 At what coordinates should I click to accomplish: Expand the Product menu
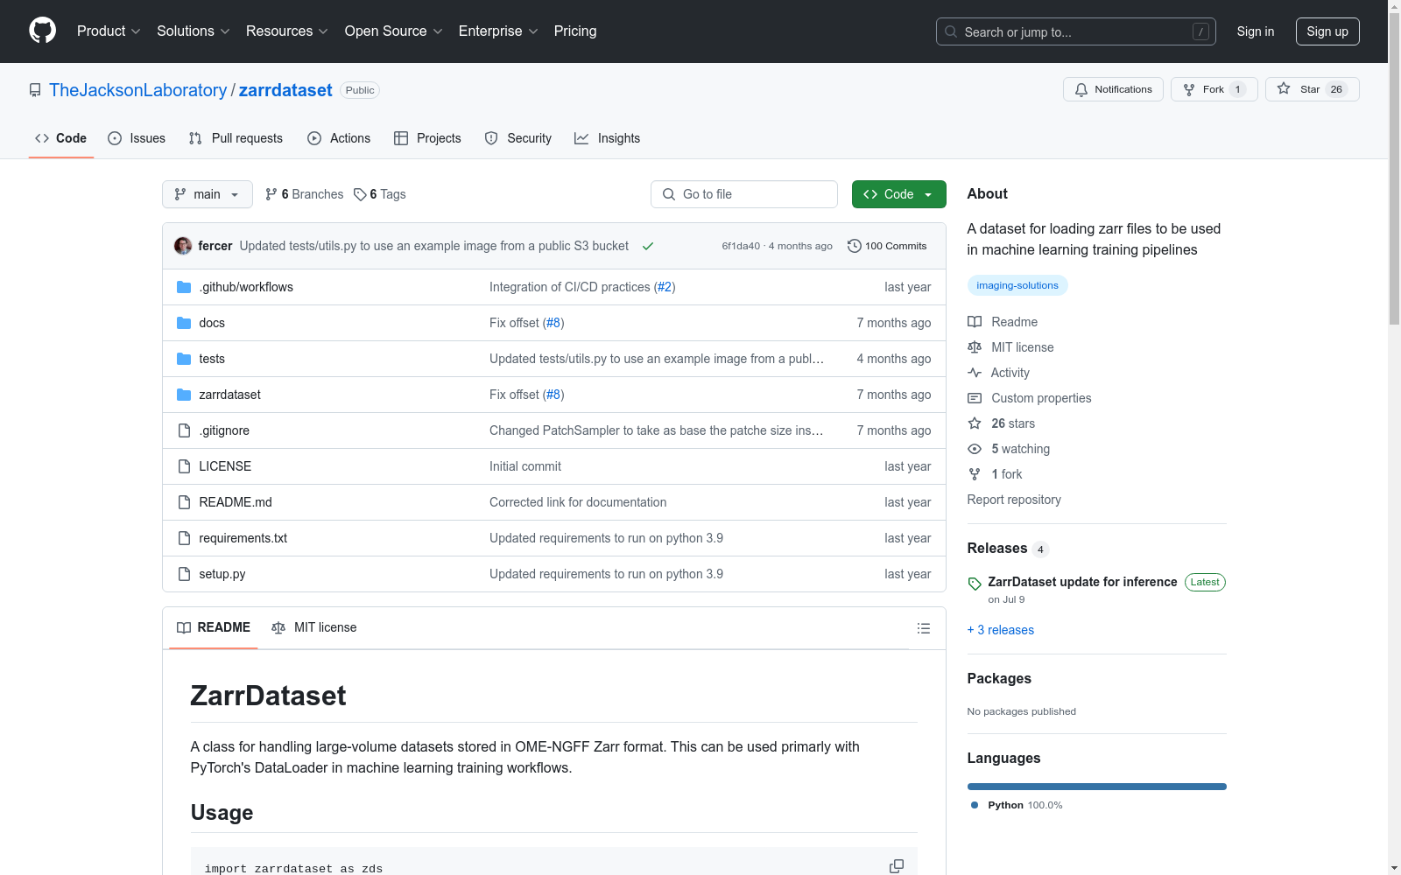(109, 31)
